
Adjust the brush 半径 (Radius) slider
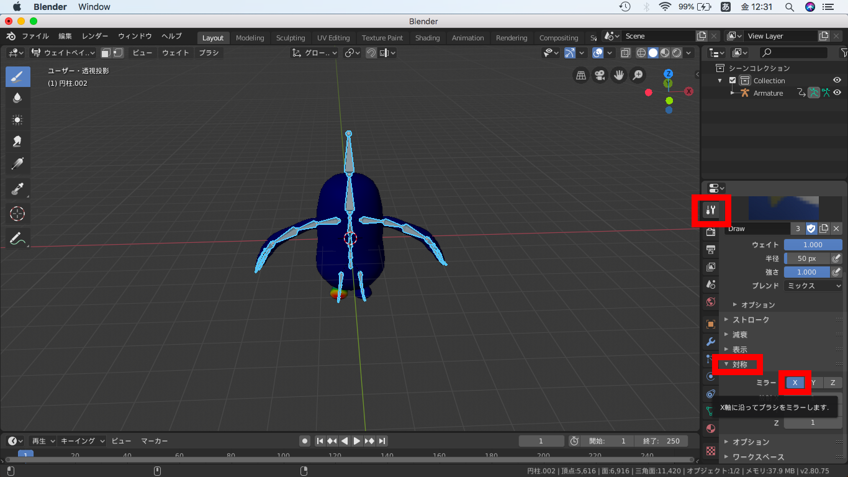[x=807, y=258]
